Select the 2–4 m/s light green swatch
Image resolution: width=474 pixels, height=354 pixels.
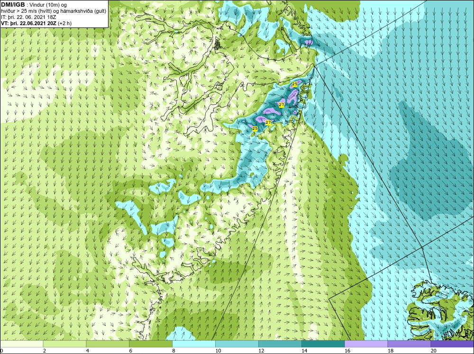pyautogui.click(x=64, y=344)
